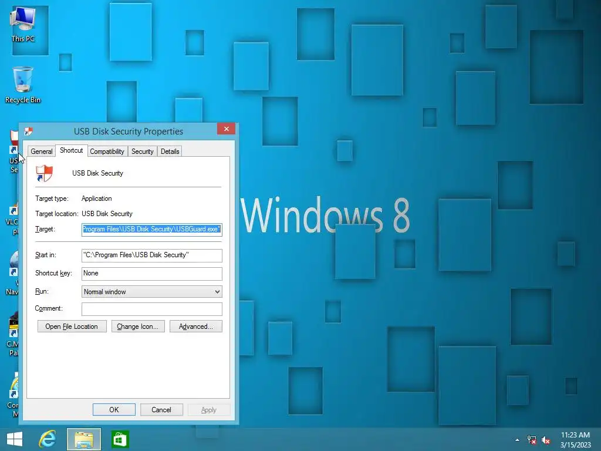Click the empty Comment field
The width and height of the screenshot is (601, 451).
152,309
